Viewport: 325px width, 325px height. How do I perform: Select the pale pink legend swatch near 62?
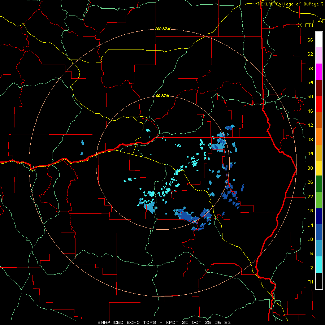(319, 56)
